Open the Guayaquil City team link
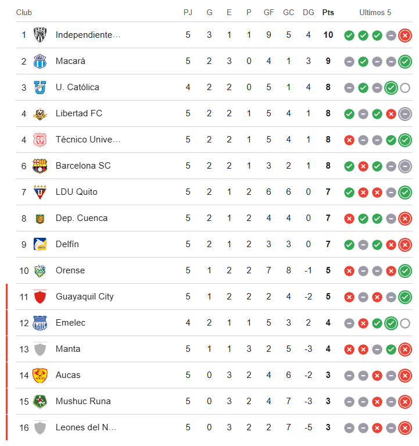Screen dimensions: 419x446 point(85,297)
